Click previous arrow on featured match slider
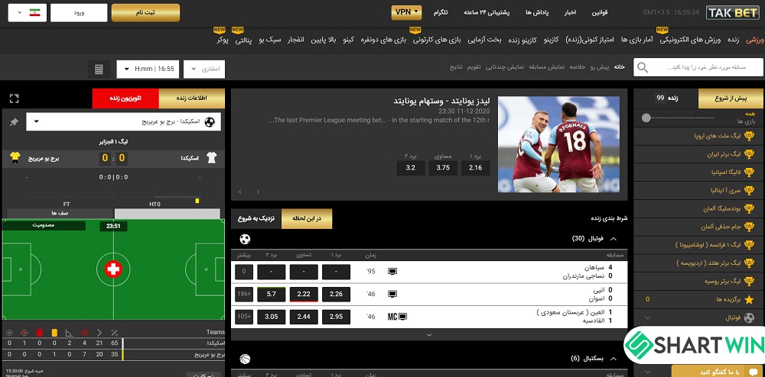Screen dimensions: 765x377 [240, 192]
